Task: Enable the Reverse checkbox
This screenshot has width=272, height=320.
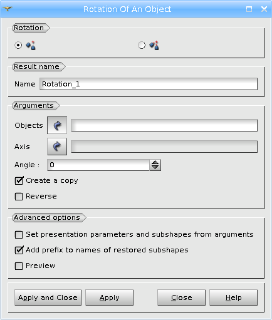Action: coord(19,197)
